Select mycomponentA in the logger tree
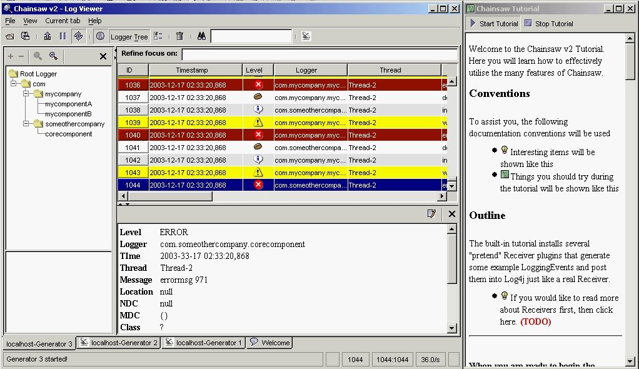 pos(69,104)
